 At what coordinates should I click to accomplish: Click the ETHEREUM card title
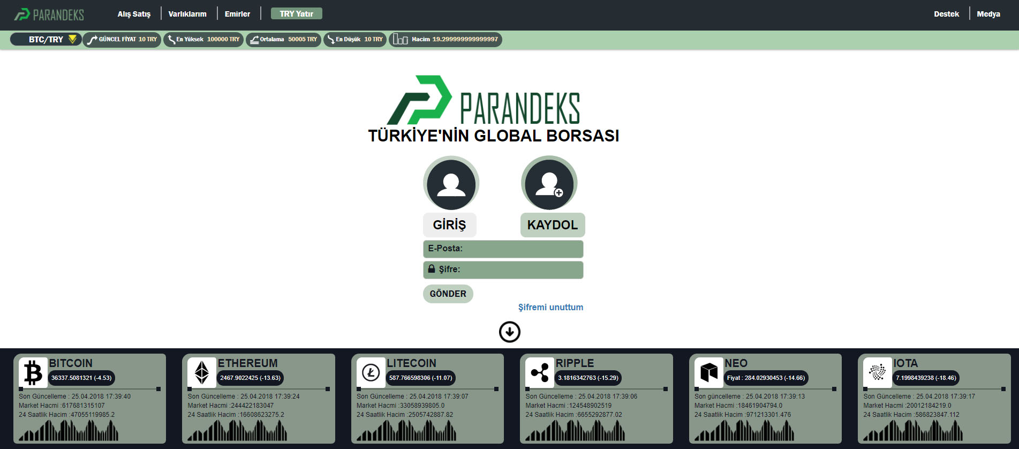point(248,363)
